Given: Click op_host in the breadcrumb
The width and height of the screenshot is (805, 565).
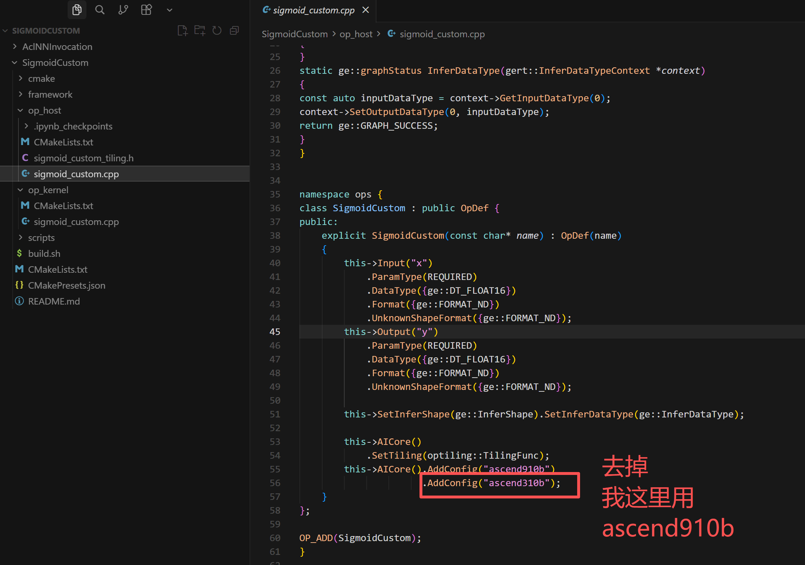Looking at the screenshot, I should coord(355,34).
